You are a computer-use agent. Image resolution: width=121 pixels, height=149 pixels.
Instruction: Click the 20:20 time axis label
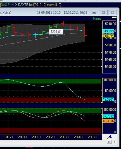point(50,137)
